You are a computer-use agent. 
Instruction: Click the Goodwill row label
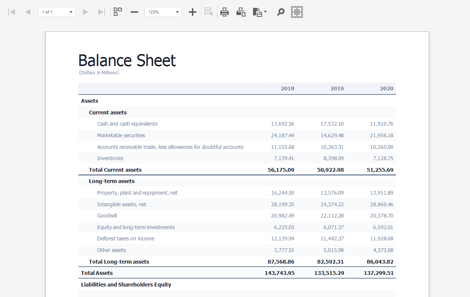tap(107, 216)
